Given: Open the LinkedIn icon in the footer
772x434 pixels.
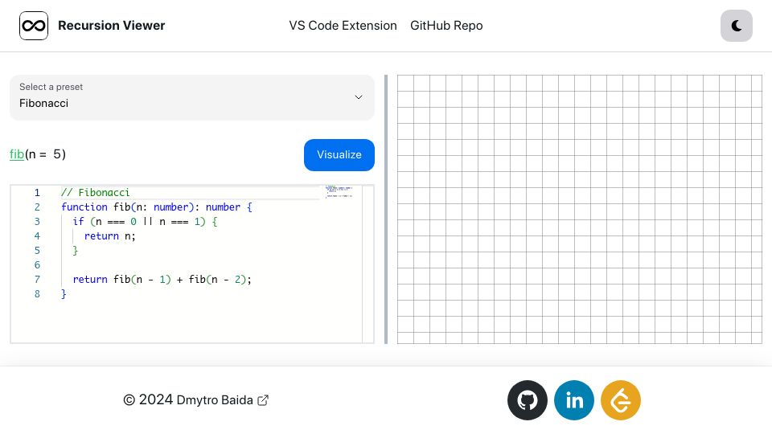Looking at the screenshot, I should click(574, 400).
